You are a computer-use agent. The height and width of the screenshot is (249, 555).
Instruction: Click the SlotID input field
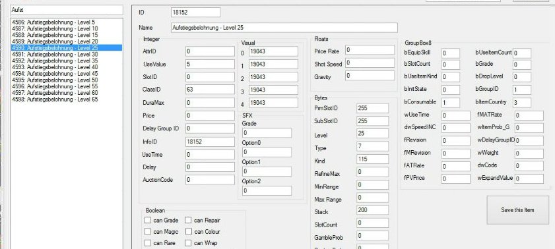tap(210, 77)
